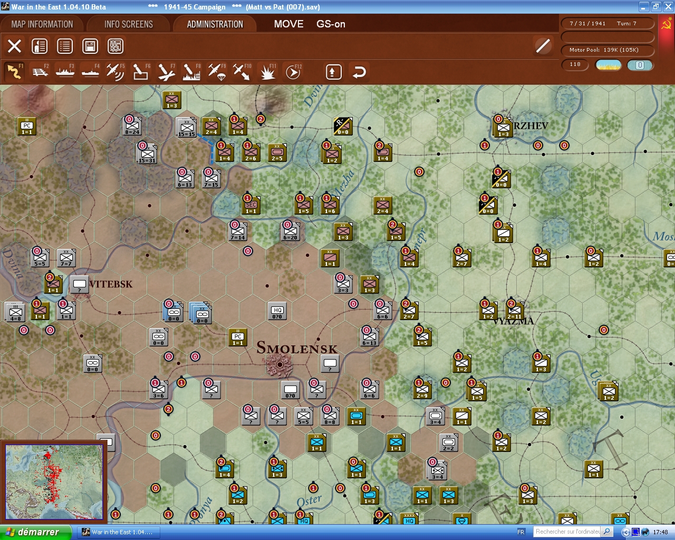This screenshot has width=675, height=540.
Task: Click the End Turn icon (F12)
Action: pyautogui.click(x=293, y=72)
